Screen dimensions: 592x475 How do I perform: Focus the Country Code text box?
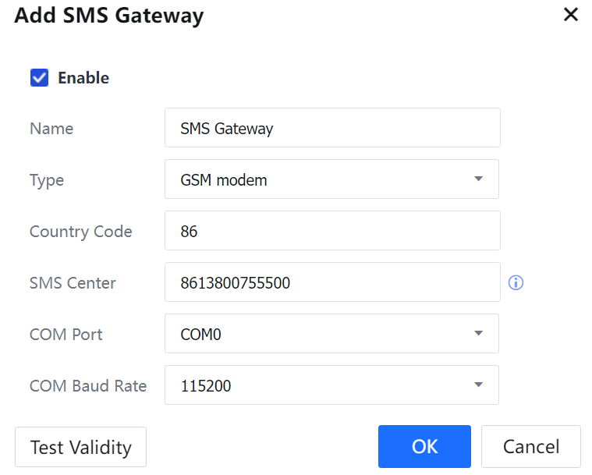(x=332, y=231)
